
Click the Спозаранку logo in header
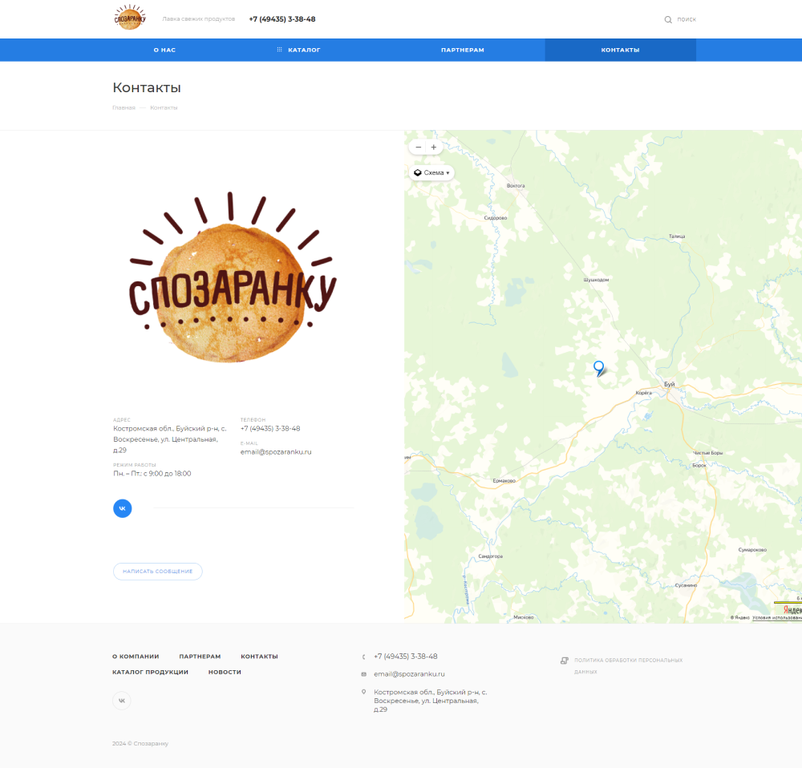[x=129, y=18]
